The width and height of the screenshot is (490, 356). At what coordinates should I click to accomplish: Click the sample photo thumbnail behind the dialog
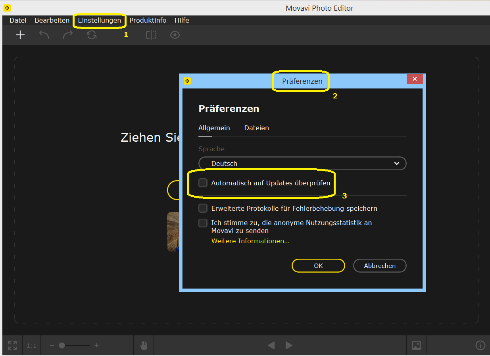[173, 232]
